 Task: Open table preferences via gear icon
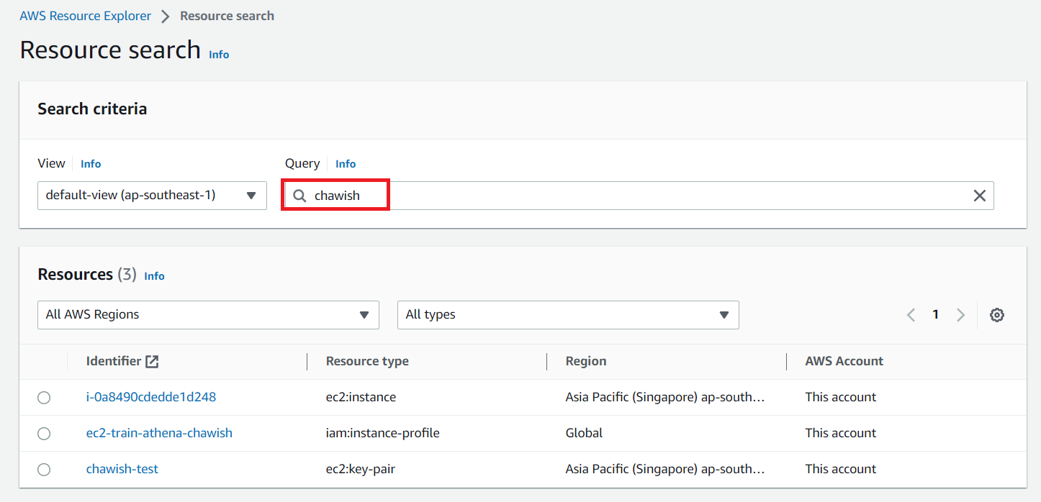[x=996, y=314]
